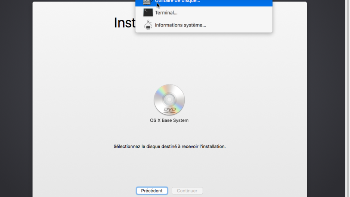Click the greyed-out Continuer button
This screenshot has width=350, height=197.
[x=187, y=191]
